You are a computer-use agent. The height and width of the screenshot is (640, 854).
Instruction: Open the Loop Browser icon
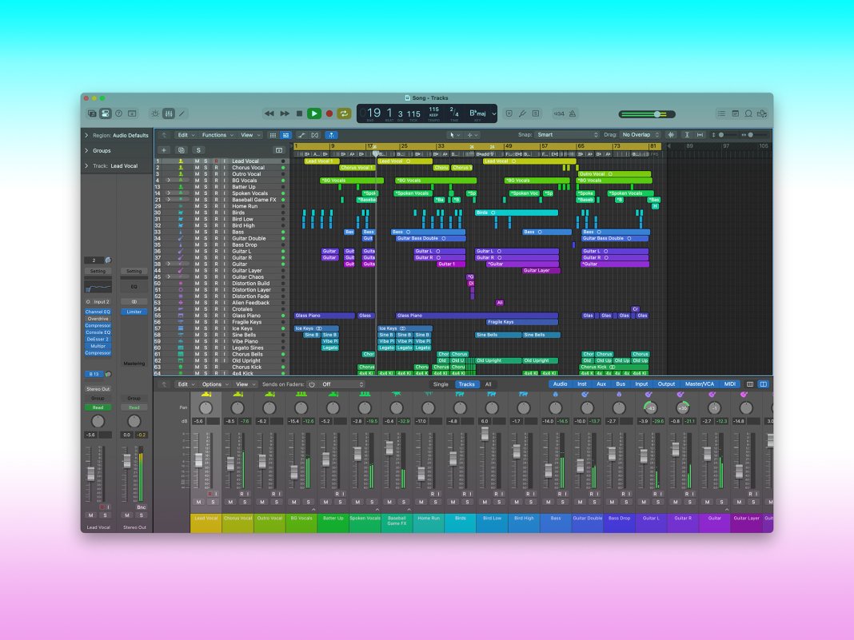coord(748,113)
